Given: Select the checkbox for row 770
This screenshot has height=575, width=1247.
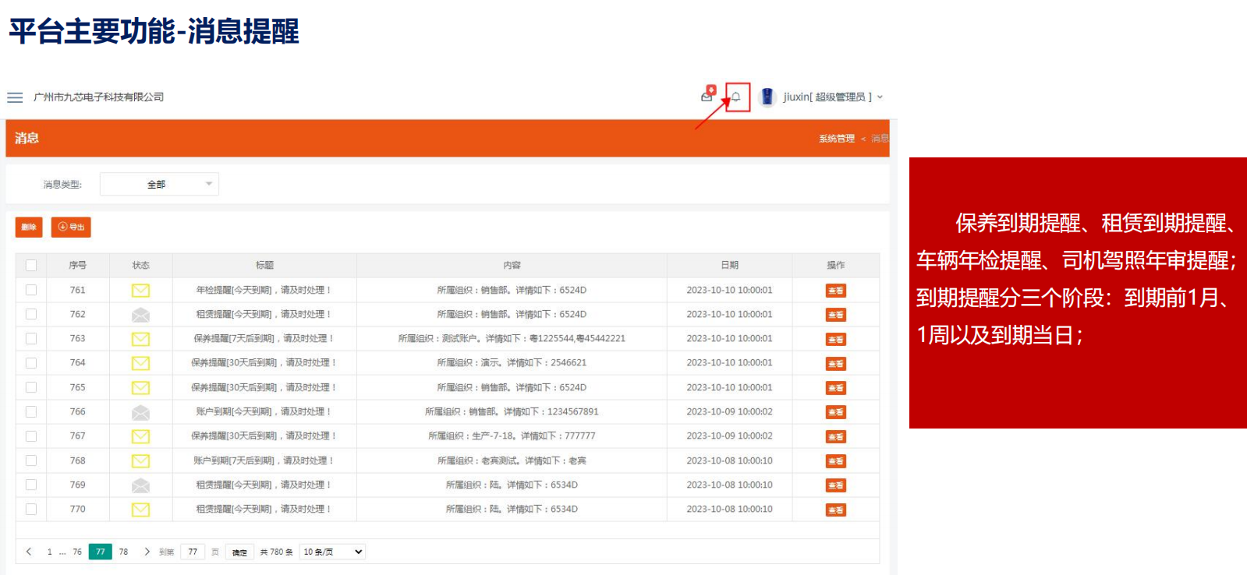Looking at the screenshot, I should pos(31,509).
